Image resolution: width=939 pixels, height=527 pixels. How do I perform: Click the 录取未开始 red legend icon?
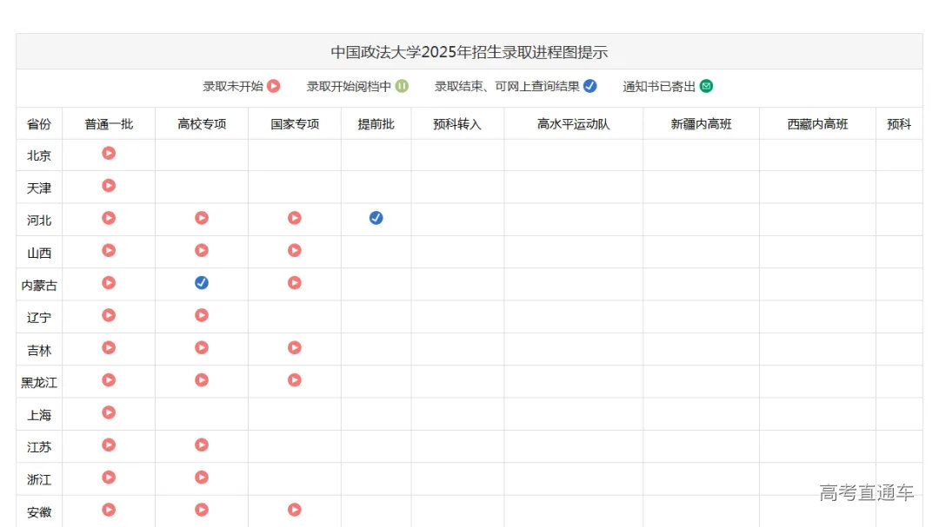click(x=274, y=86)
